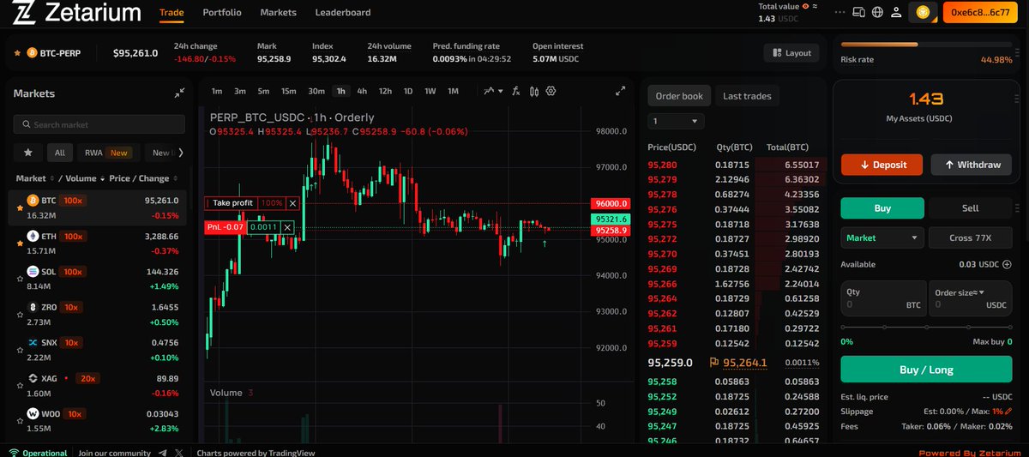Open the chart type dropdown icon
1029x457 pixels.
coord(493,91)
